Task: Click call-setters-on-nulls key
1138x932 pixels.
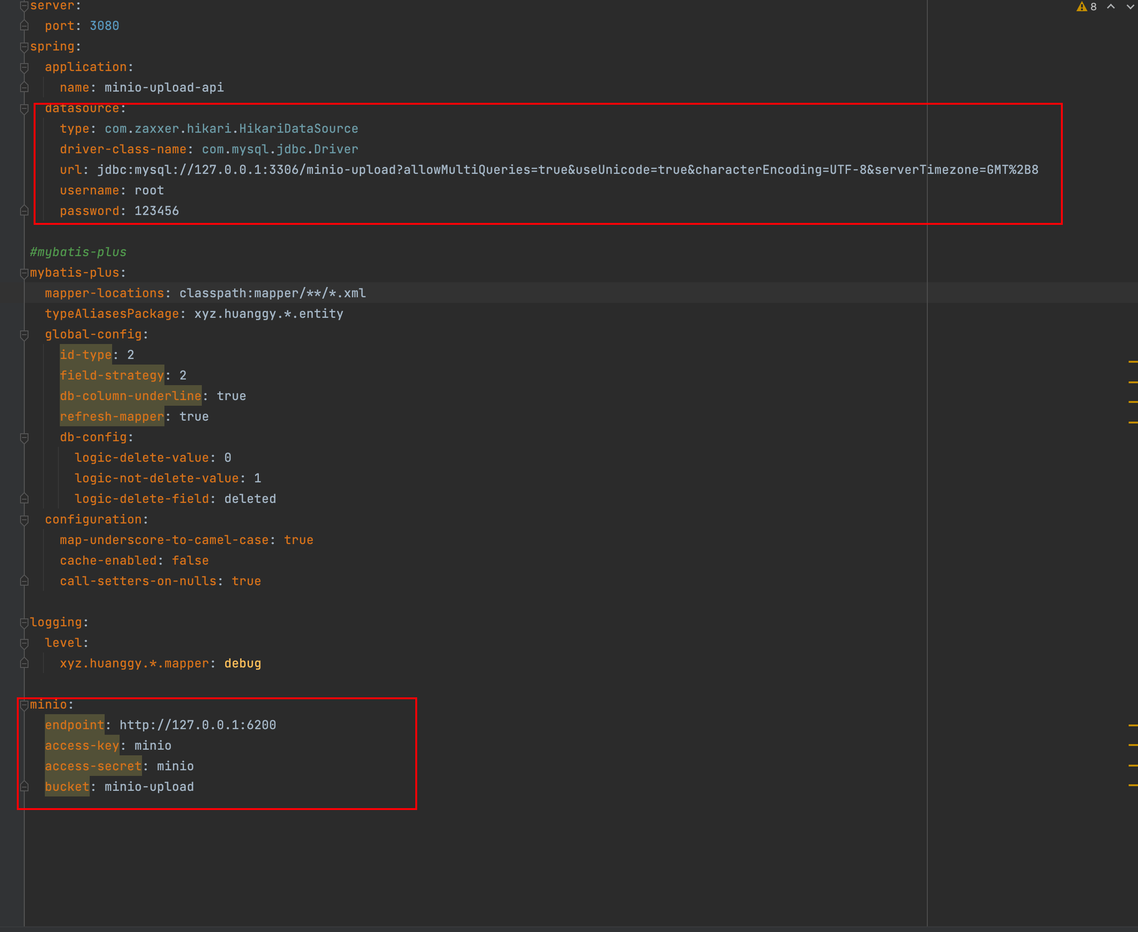Action: (138, 581)
